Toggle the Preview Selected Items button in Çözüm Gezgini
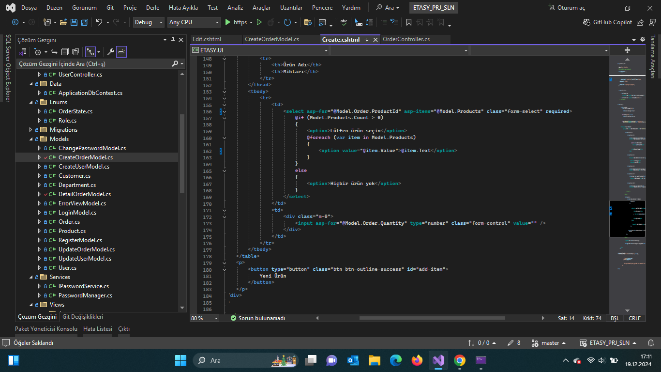 click(121, 52)
